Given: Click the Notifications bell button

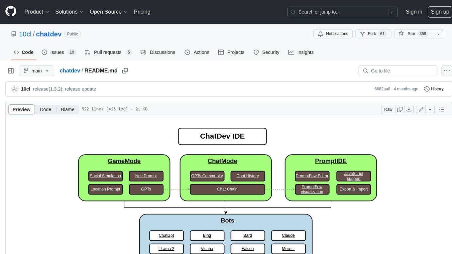Looking at the screenshot, I should click(x=333, y=34).
